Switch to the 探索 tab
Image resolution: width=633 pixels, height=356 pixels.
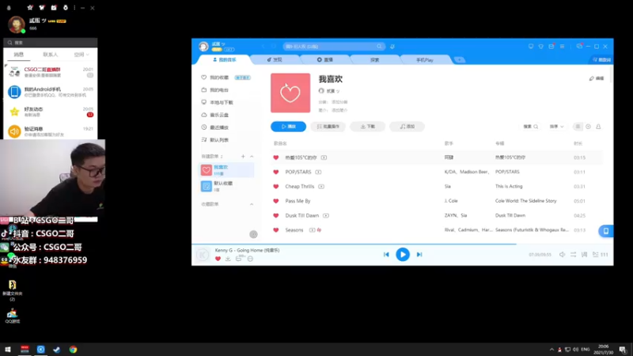pos(375,60)
